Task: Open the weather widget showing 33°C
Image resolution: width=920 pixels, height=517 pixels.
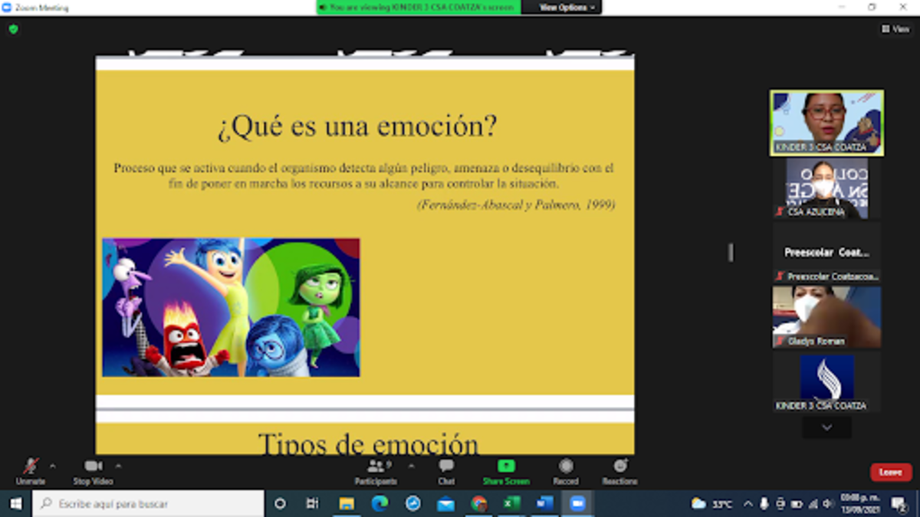Action: (712, 504)
